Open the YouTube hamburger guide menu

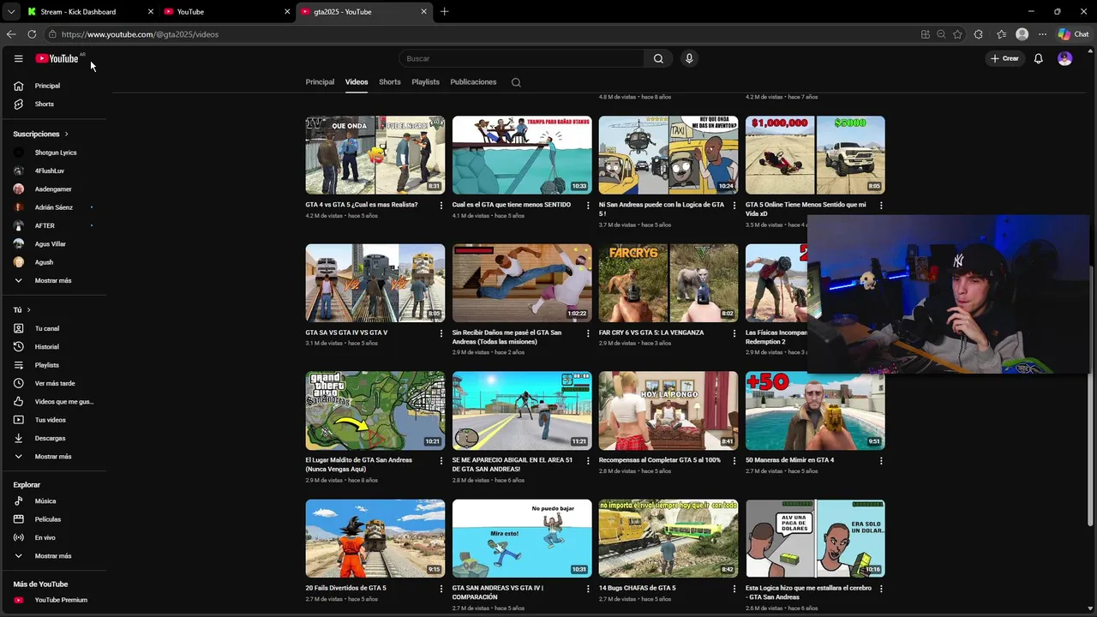tap(18, 58)
